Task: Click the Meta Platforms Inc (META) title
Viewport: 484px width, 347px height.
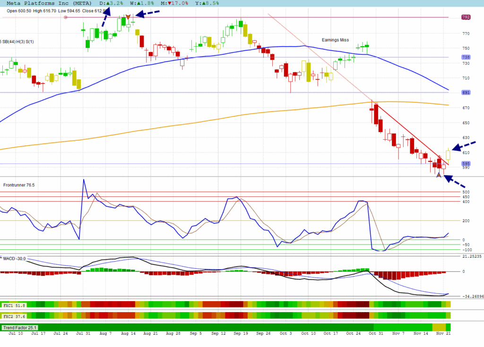Action: coord(46,3)
